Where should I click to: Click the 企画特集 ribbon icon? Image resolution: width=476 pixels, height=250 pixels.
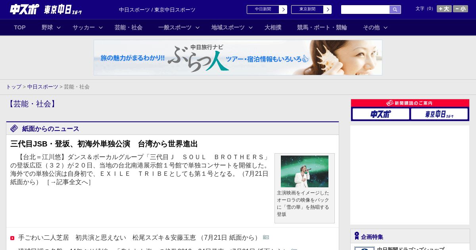click(x=357, y=236)
